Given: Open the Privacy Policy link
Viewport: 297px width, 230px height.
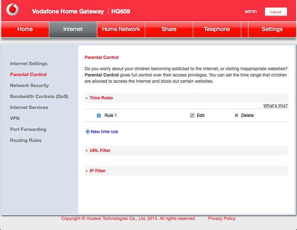Looking at the screenshot, I should click(x=222, y=218).
